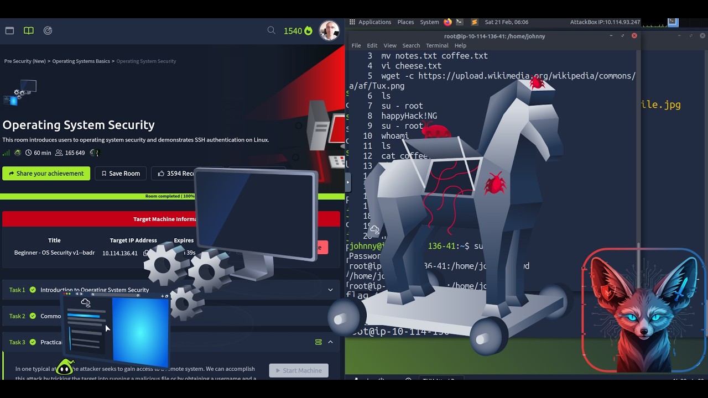Open the user profile avatar

click(329, 31)
